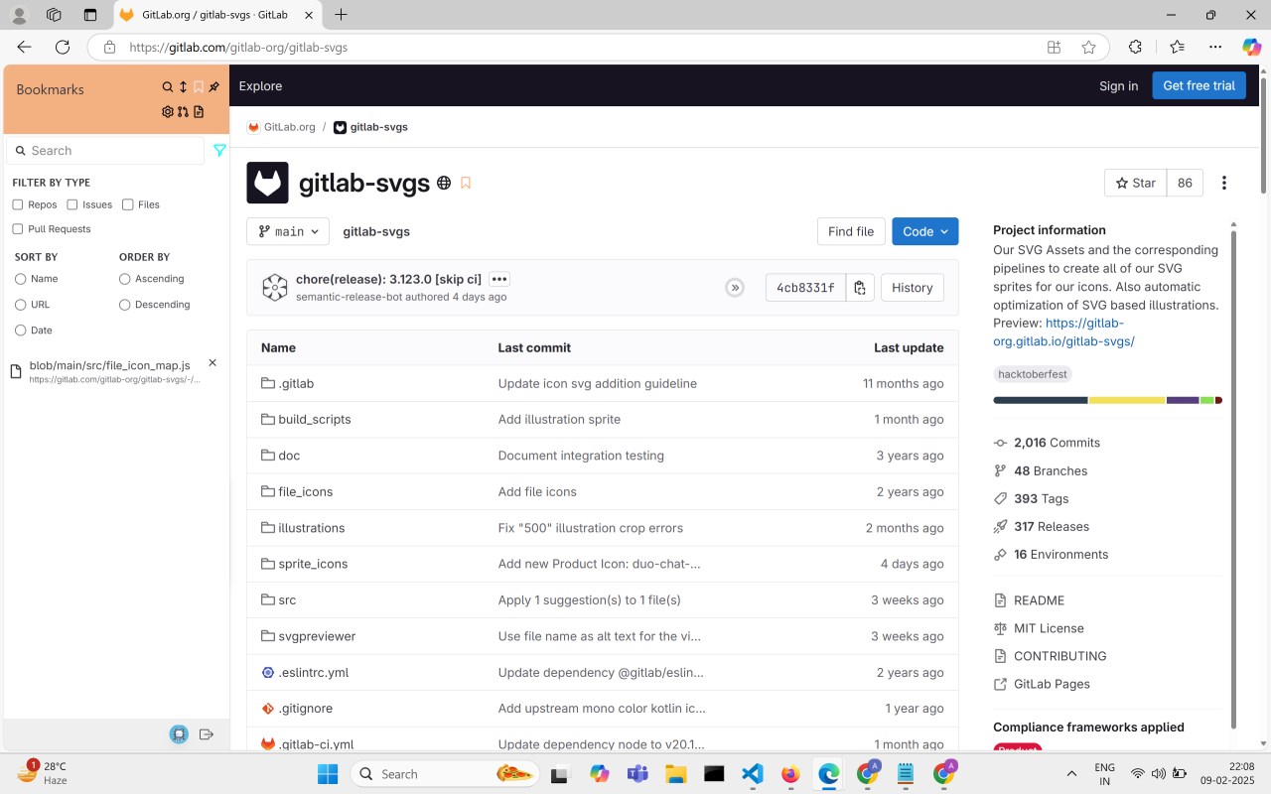The image size is (1271, 794).
Task: Click the Bookmarks Search input field
Action: click(105, 151)
